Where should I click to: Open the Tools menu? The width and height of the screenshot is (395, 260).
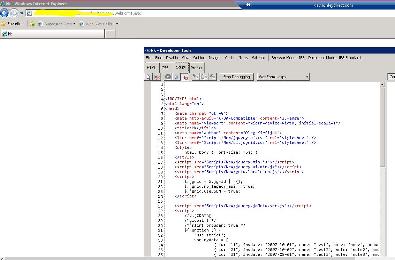pyautogui.click(x=244, y=58)
